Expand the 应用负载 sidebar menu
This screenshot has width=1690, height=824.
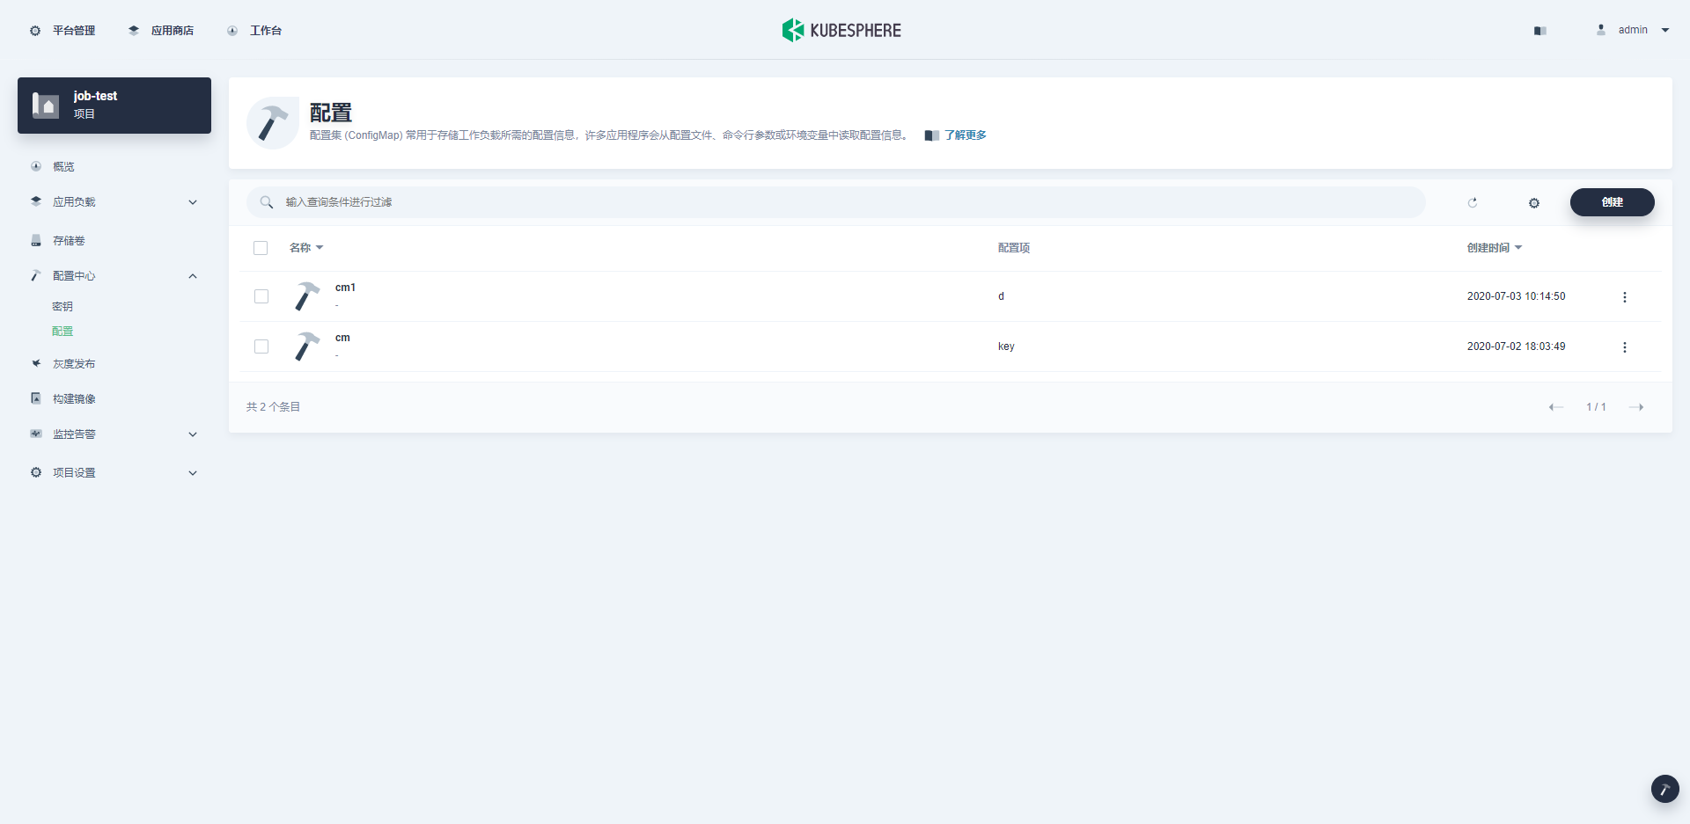[x=75, y=201]
